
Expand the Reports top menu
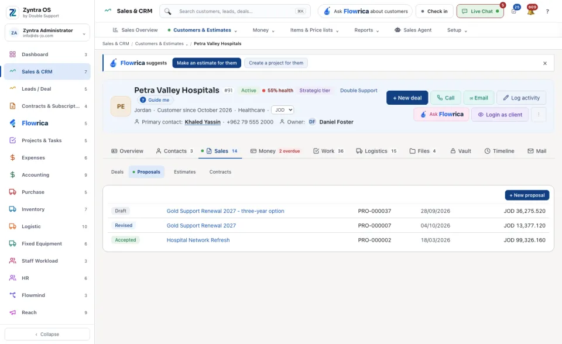366,30
